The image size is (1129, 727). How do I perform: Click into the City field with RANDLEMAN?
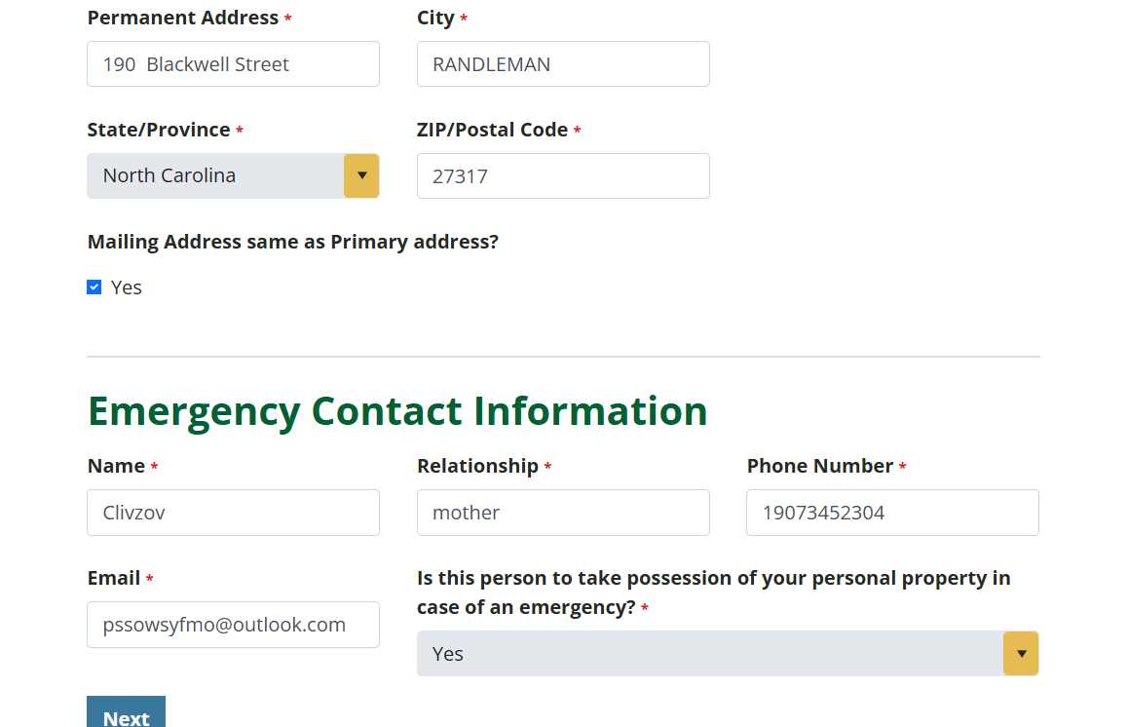563,64
